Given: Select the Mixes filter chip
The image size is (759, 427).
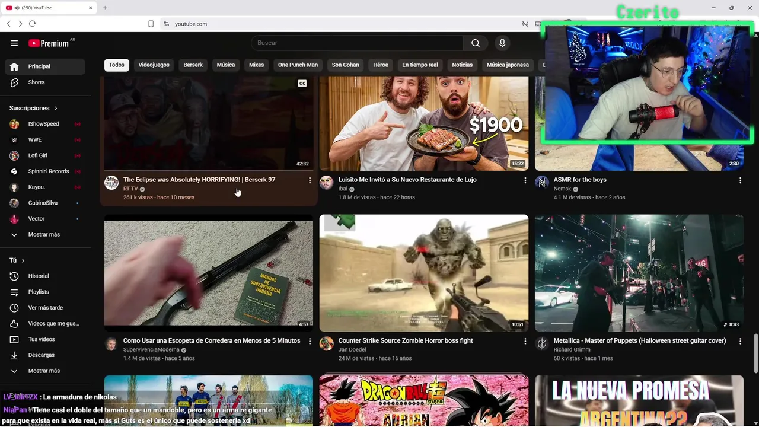Looking at the screenshot, I should (256, 65).
